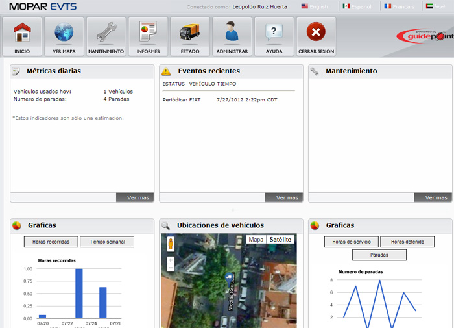Click the Mexican flag icon
Image resolution: width=454 pixels, height=328 pixels.
(x=346, y=6)
